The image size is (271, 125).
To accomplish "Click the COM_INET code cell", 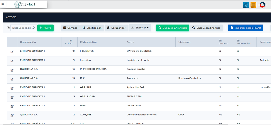I will coord(87,115).
